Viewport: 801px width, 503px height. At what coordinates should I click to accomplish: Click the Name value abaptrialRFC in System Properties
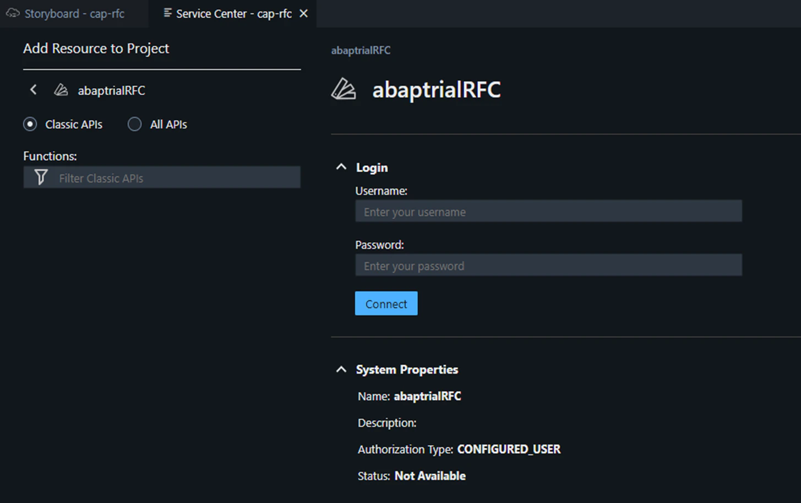point(427,396)
